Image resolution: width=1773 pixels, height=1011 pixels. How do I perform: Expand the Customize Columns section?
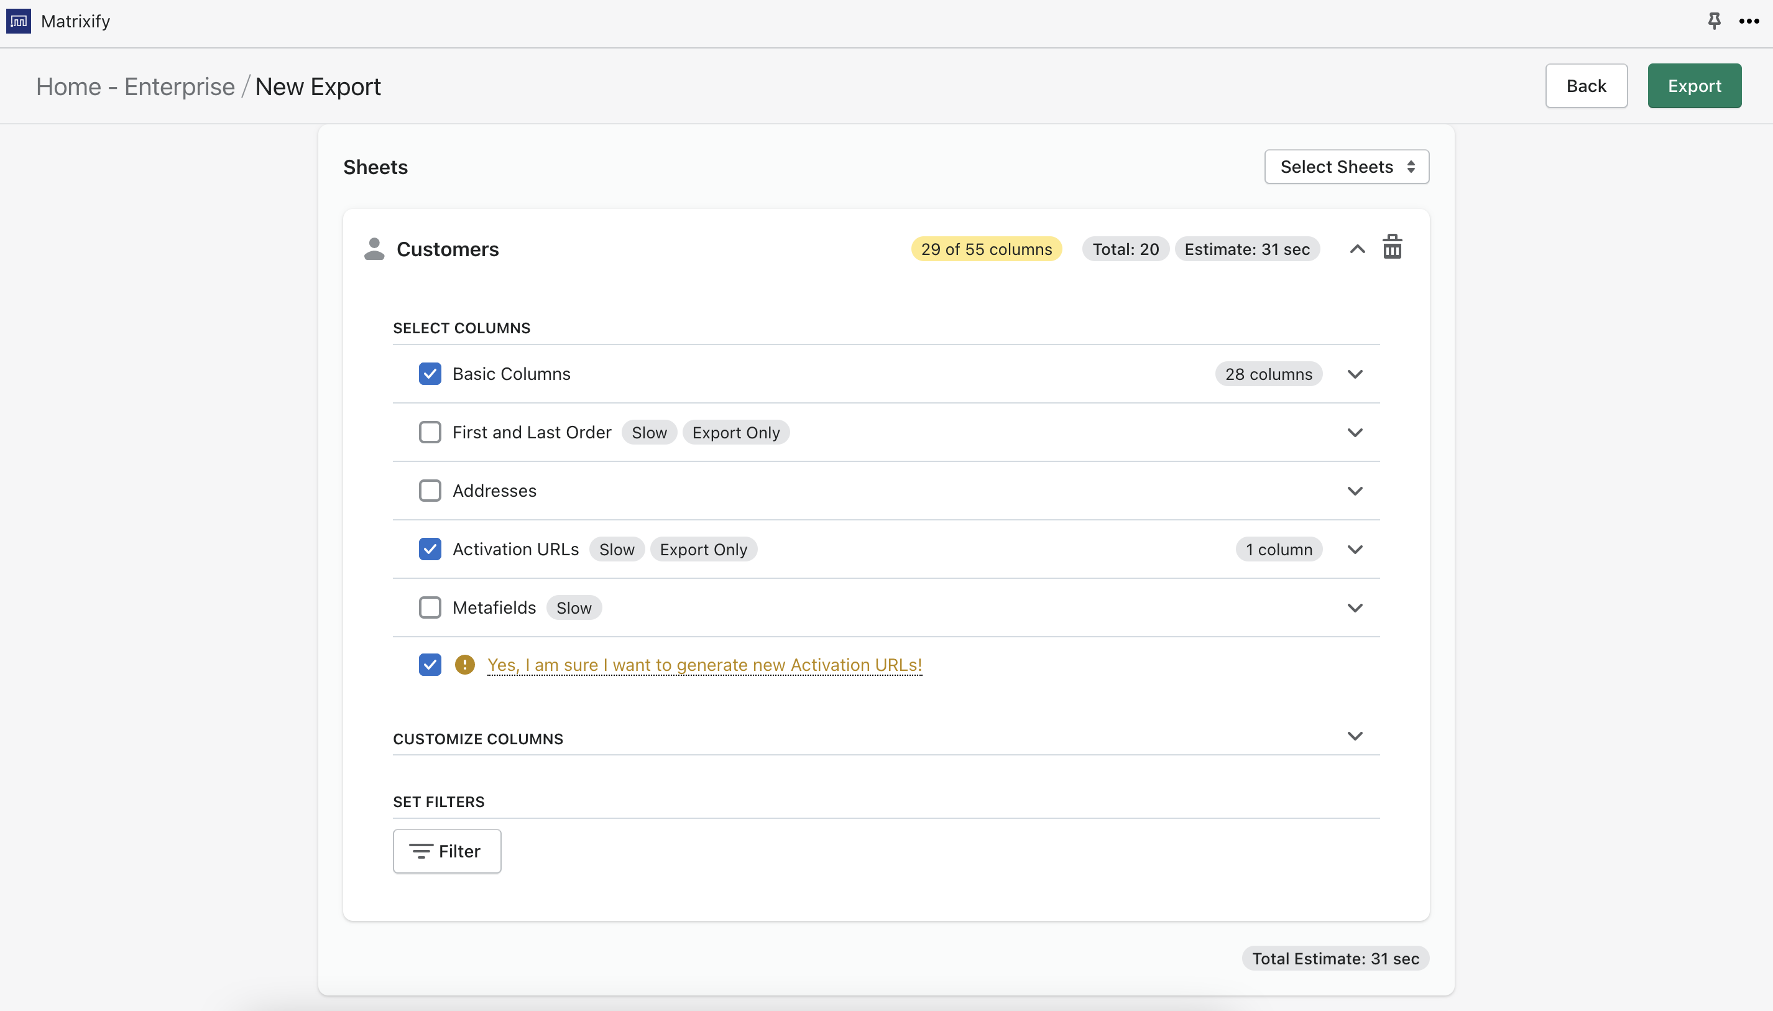click(x=1355, y=736)
